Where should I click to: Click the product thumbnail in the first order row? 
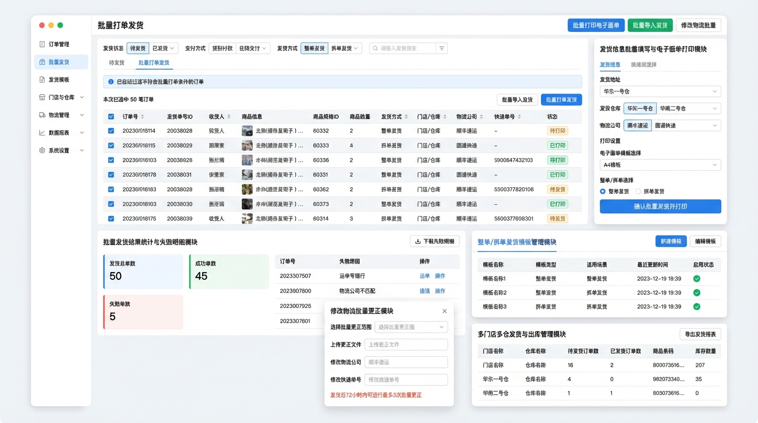[x=247, y=131]
